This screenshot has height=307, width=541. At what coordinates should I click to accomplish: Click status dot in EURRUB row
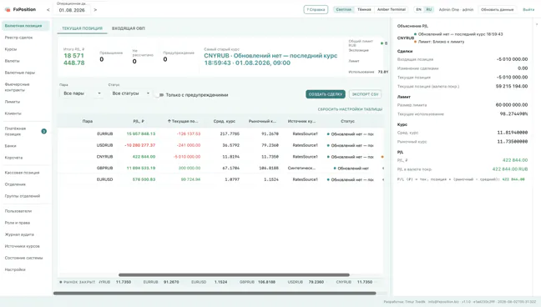[x=328, y=133]
